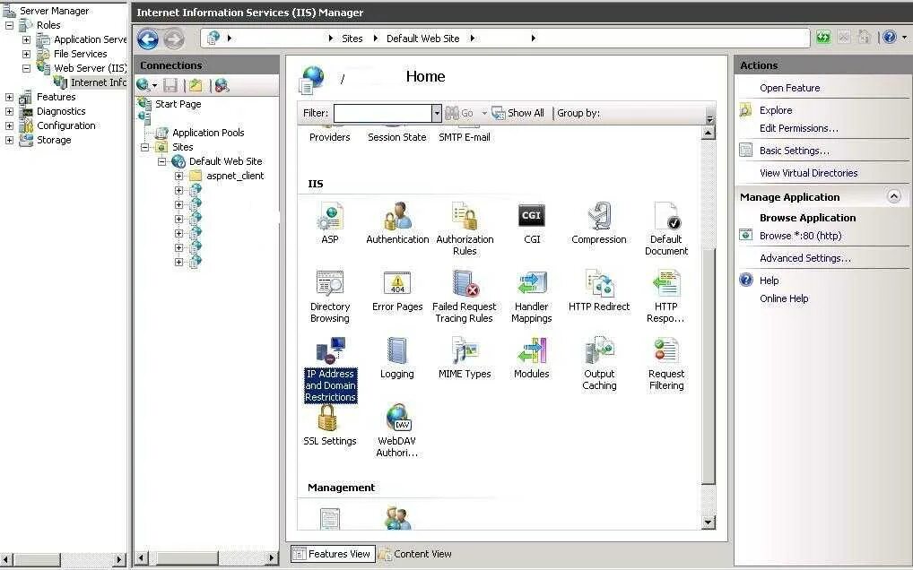Click View Virtual Directories link
This screenshot has height=570, width=913.
click(808, 173)
